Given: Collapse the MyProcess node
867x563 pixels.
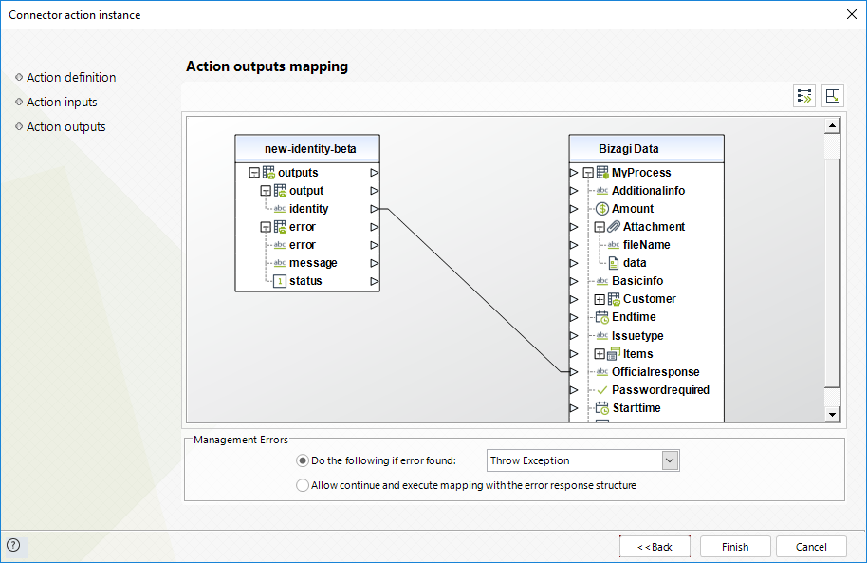Looking at the screenshot, I should (588, 173).
